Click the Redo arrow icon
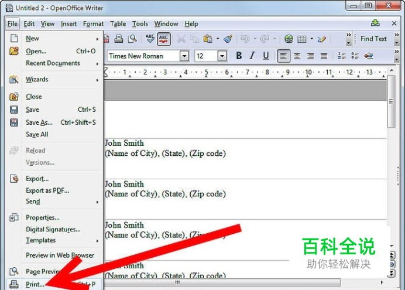405x290 pixels. [265, 39]
